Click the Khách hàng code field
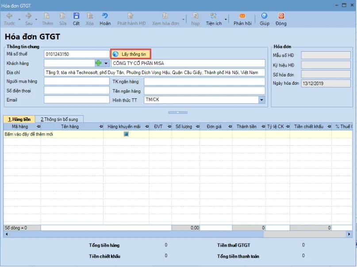 [x=69, y=63]
